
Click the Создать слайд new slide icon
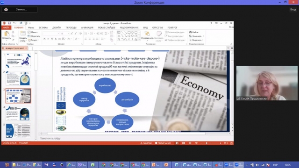pyautogui.click(x=23, y=36)
